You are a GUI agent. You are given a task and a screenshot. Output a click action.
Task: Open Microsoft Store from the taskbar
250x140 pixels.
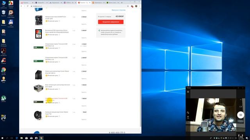coord(27,138)
